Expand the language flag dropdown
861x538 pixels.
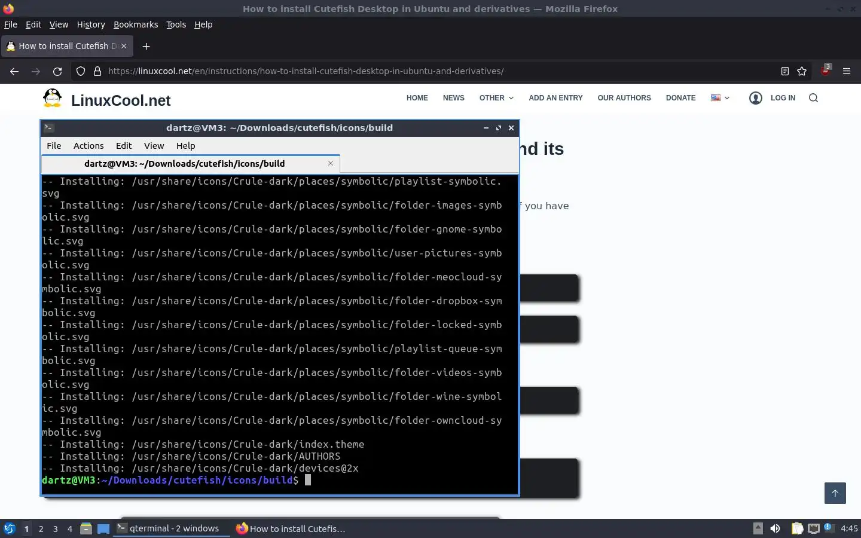(x=720, y=98)
